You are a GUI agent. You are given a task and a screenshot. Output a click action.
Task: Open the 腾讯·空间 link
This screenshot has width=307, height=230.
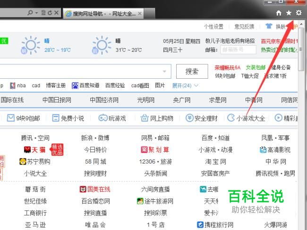[x=35, y=138]
